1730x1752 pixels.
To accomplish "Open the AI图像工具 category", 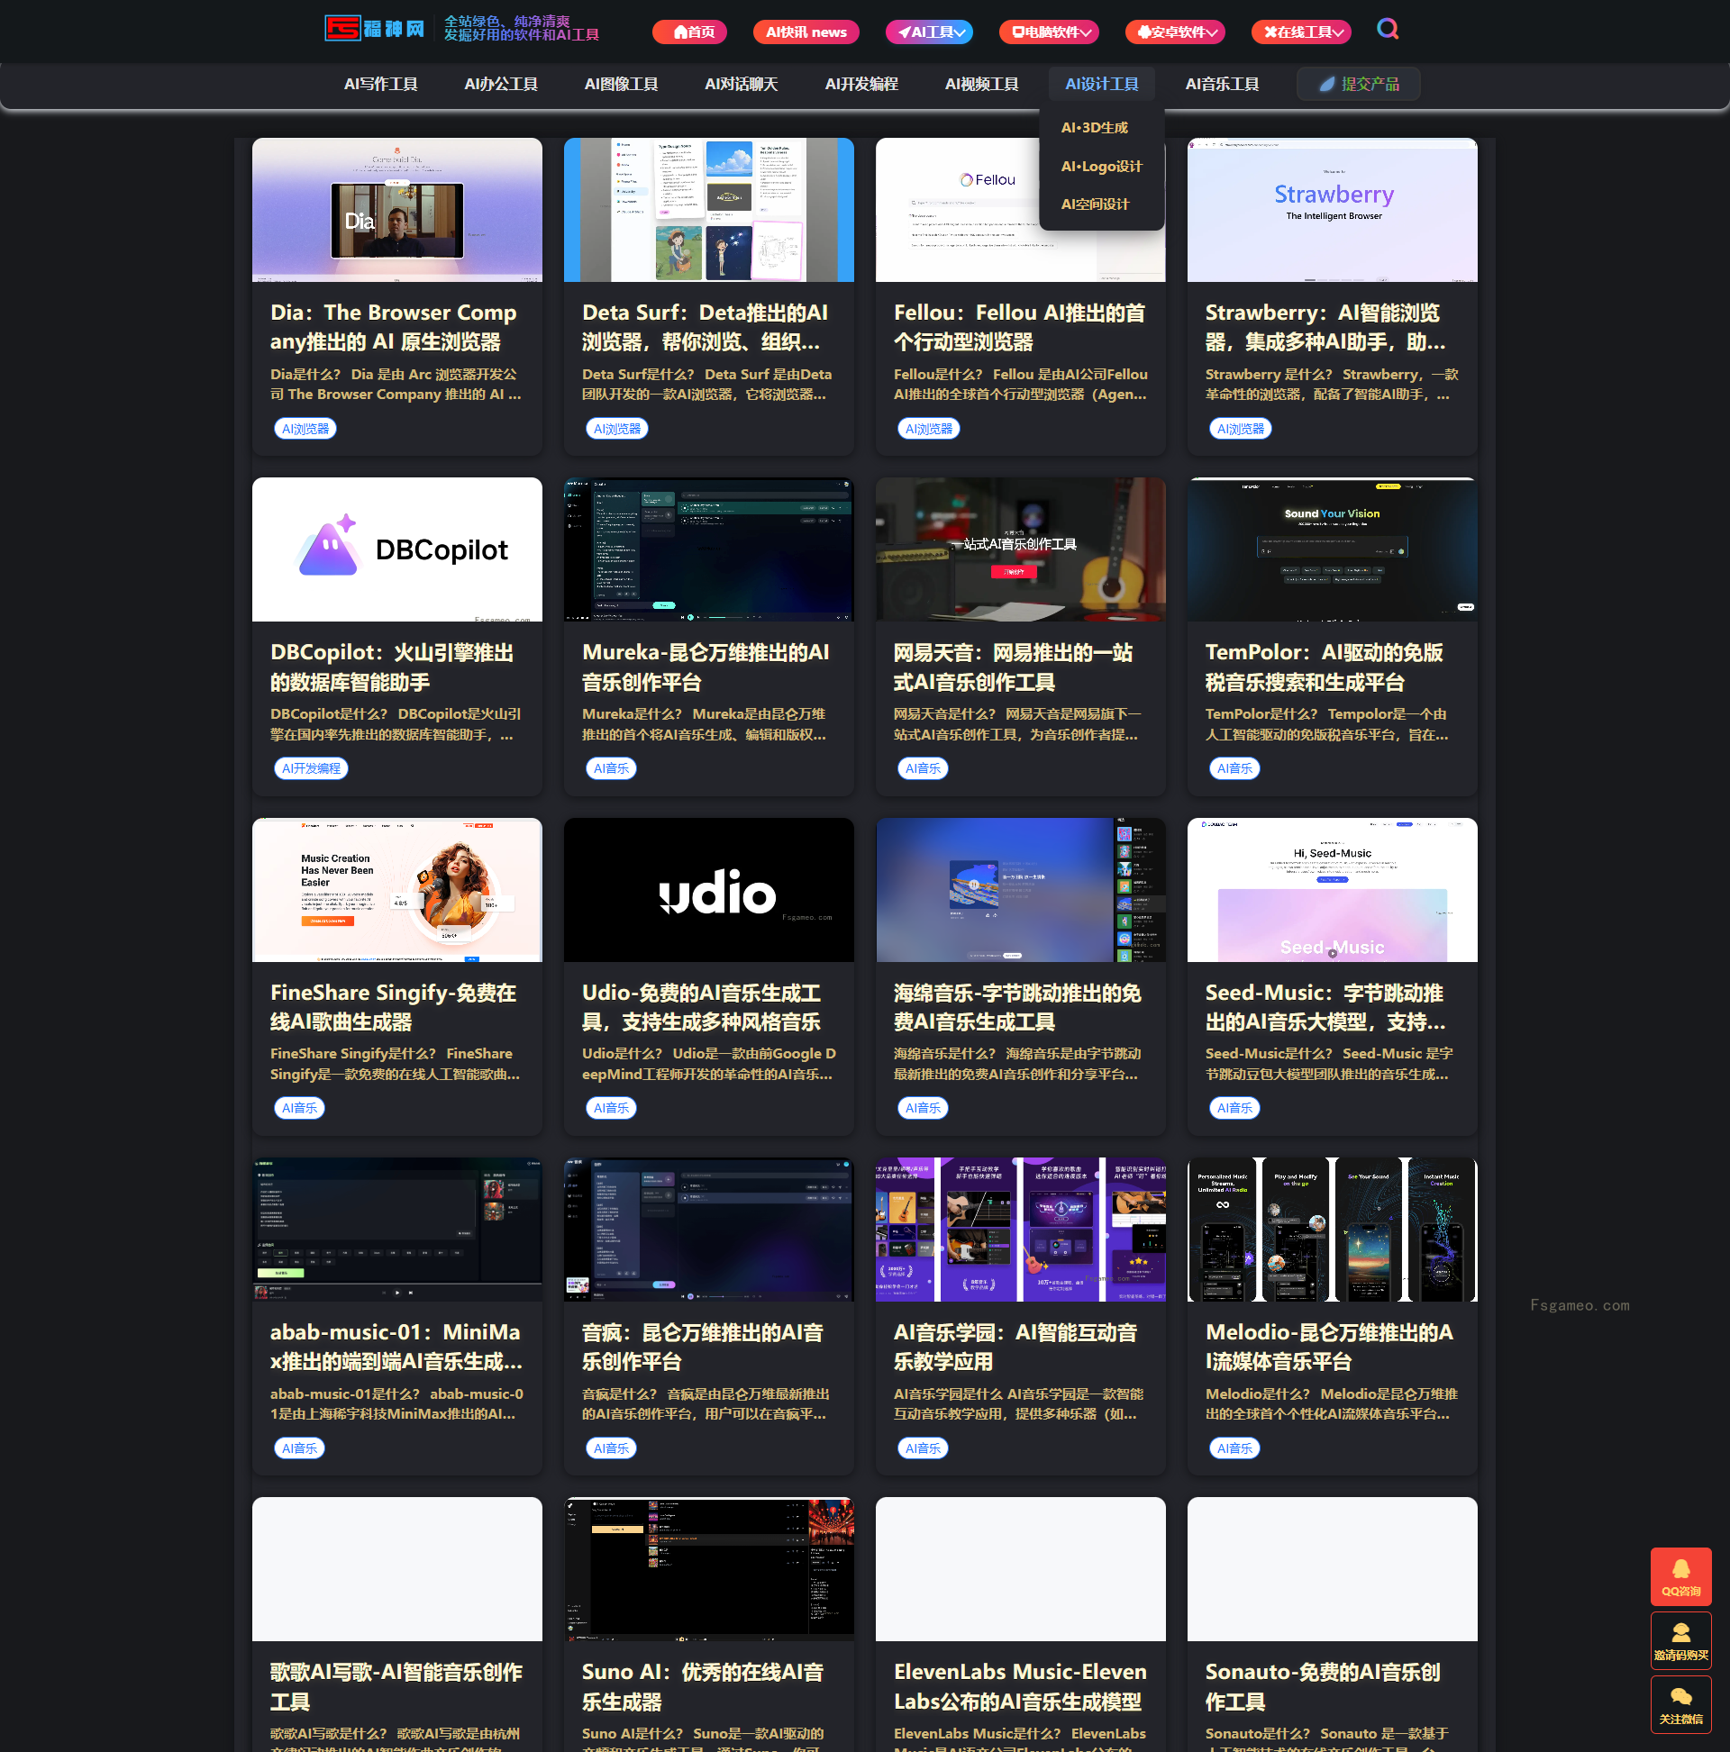I will pos(622,85).
